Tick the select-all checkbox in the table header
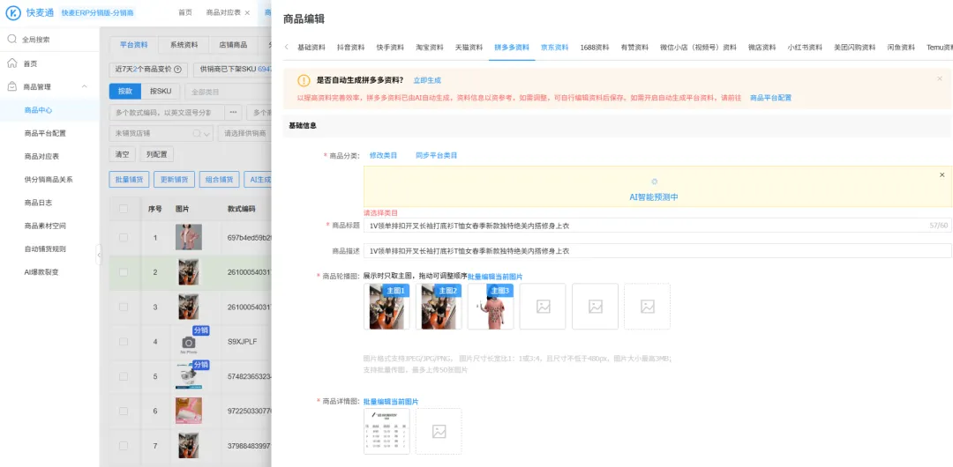The image size is (953, 467). coord(124,209)
